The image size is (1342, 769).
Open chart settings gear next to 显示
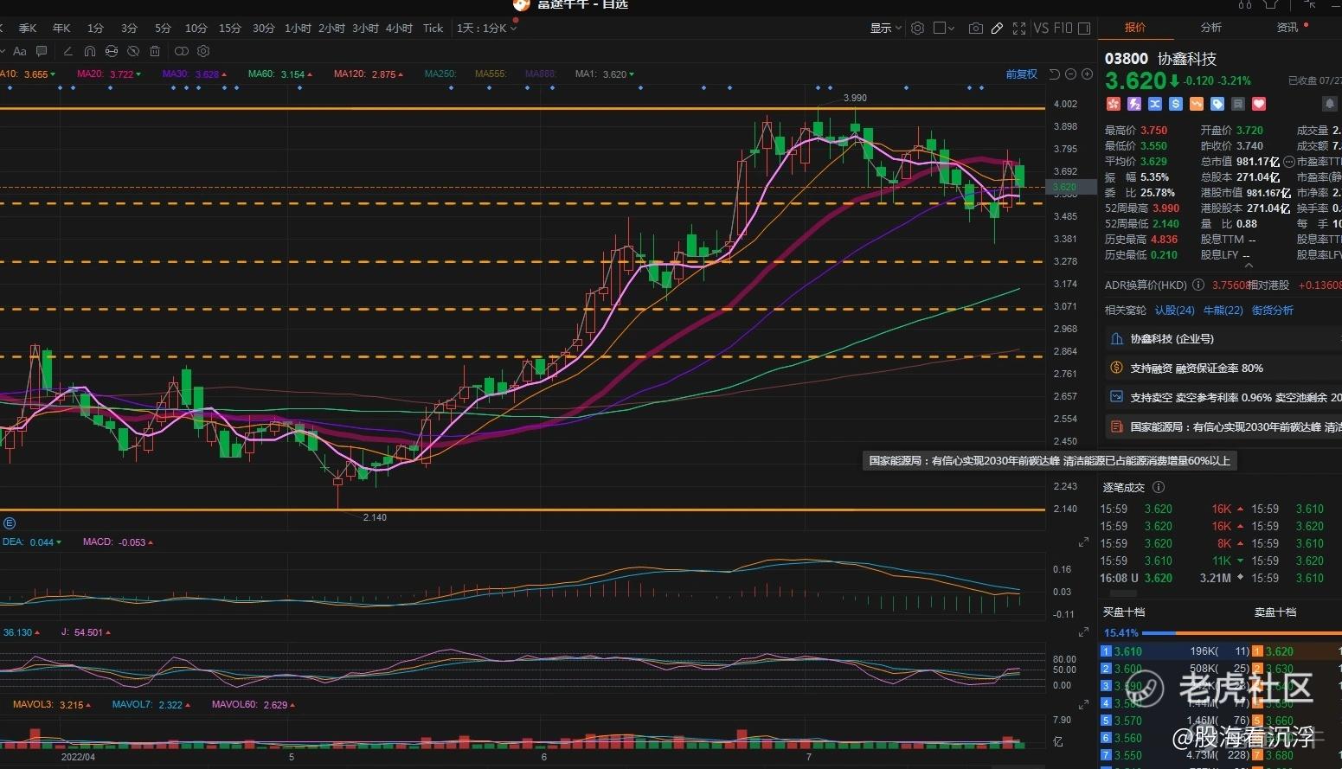tap(918, 29)
